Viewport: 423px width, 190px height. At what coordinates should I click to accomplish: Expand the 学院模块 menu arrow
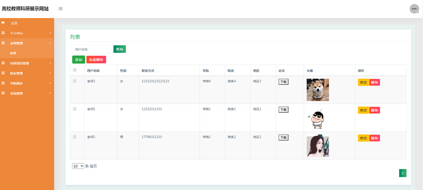click(50, 83)
